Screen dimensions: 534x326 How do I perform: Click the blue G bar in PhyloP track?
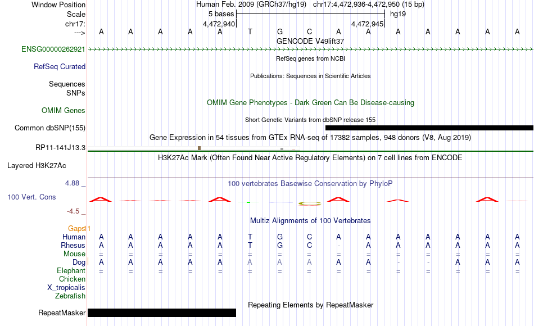pyautogui.click(x=280, y=202)
